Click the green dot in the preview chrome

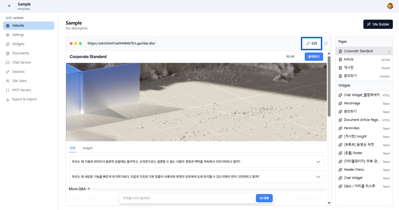click(x=80, y=43)
